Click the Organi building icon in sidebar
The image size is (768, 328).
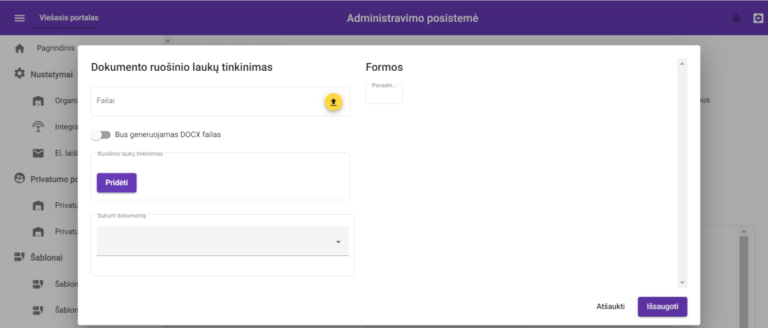point(38,101)
